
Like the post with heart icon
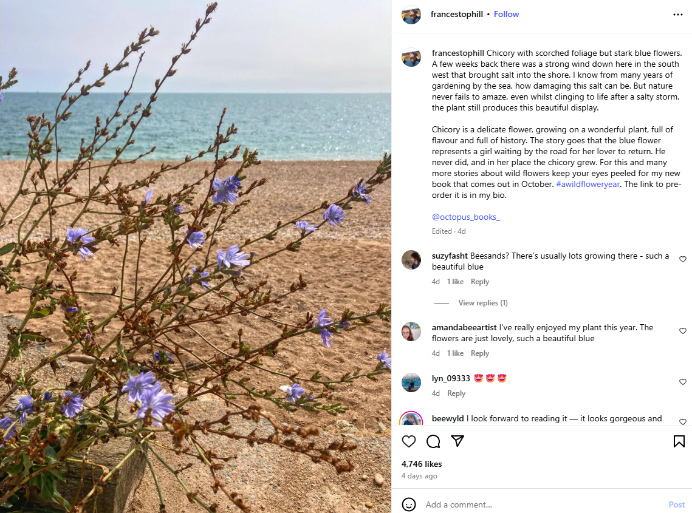tap(409, 441)
